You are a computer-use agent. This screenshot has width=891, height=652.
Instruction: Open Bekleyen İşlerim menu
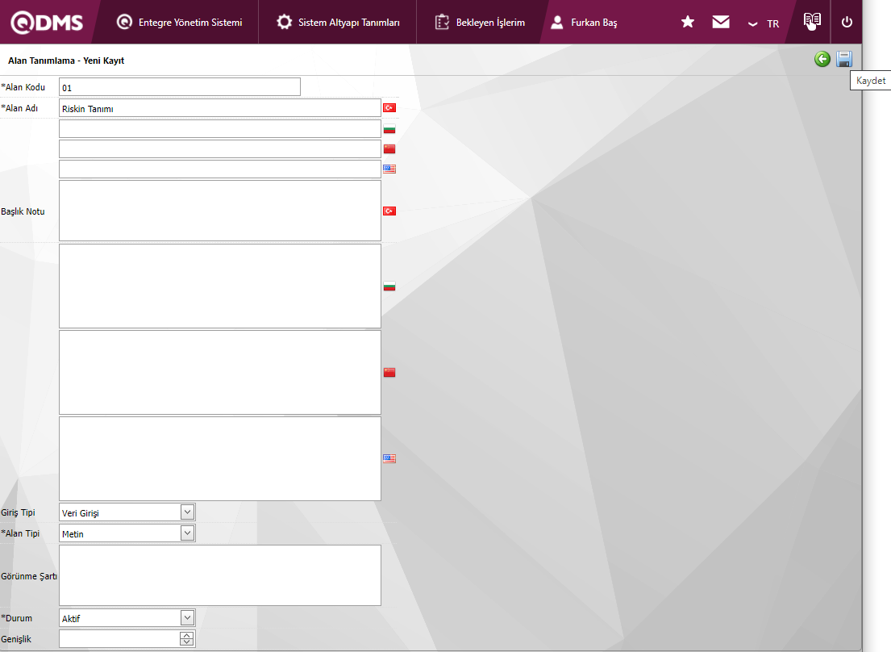click(480, 22)
